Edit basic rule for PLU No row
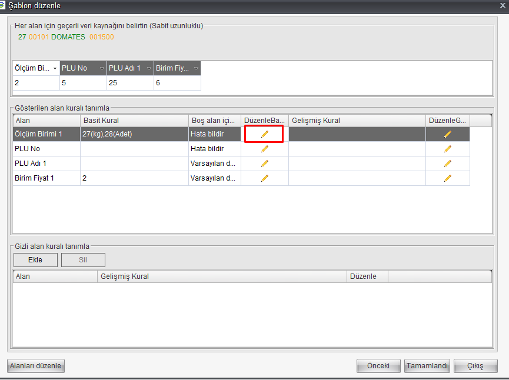This screenshot has height=380, width=509. (265, 149)
